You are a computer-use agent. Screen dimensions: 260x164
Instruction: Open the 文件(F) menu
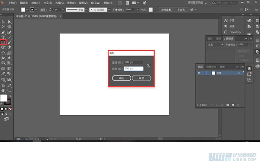tap(13, 3)
